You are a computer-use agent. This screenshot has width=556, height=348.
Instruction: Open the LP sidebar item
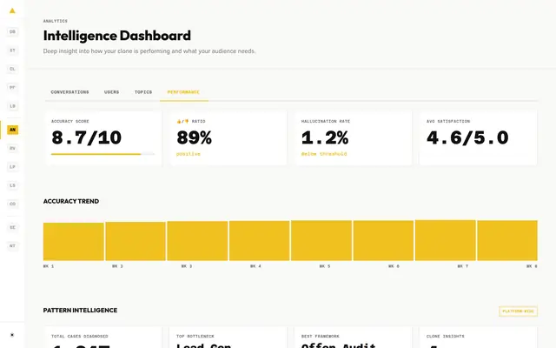click(12, 166)
